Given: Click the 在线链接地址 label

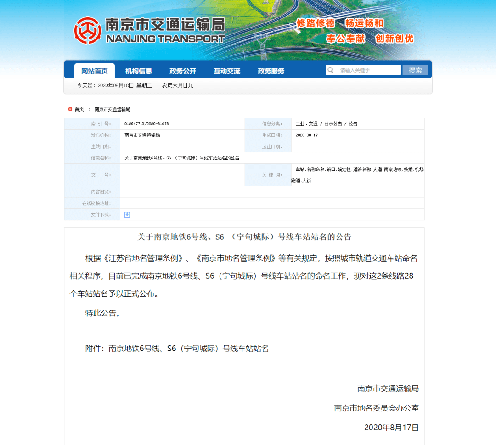Looking at the screenshot, I should tap(96, 203).
